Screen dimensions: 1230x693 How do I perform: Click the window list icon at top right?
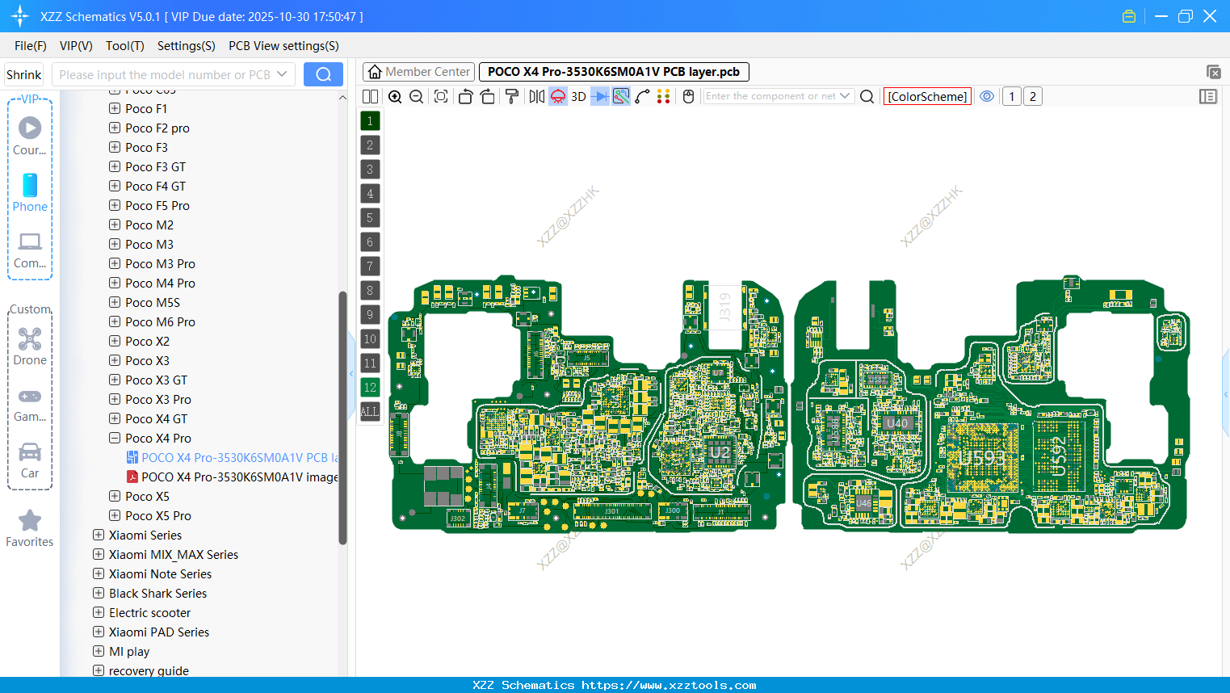point(1213,72)
